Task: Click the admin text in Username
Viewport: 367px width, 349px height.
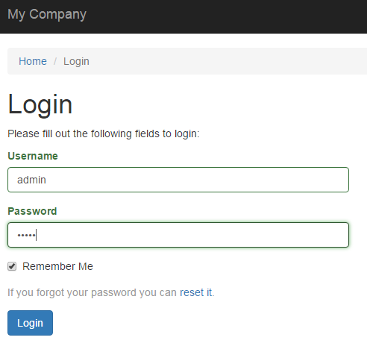Action: (x=31, y=180)
